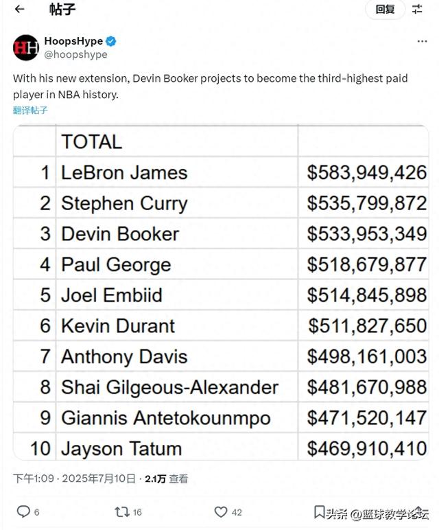Click the post text about Devin Booker
The width and height of the screenshot is (439, 530).
point(211,87)
